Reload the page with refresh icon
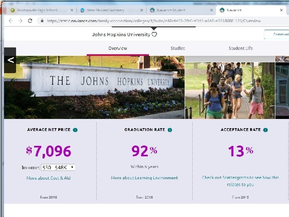Viewport: 289px width, 217px height. [30, 20]
